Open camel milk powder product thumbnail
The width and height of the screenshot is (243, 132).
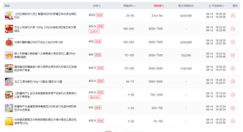click(9, 16)
